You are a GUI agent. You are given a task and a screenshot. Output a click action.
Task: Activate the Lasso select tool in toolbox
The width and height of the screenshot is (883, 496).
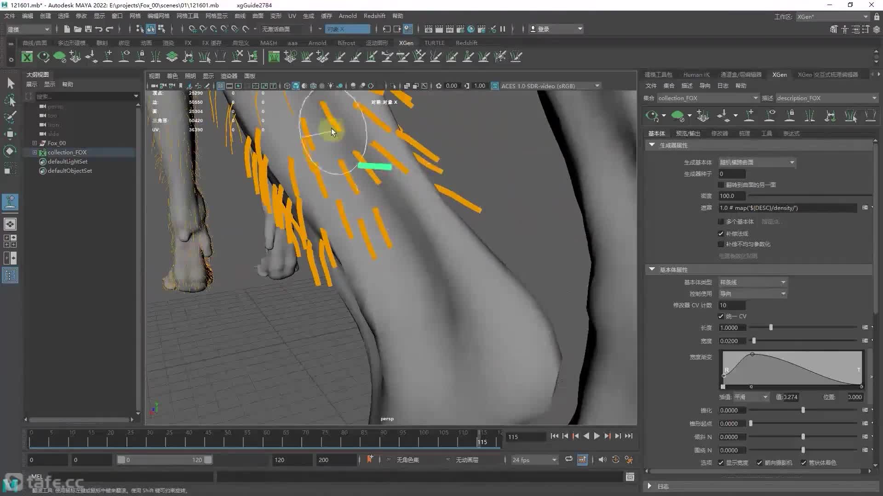coord(10,100)
